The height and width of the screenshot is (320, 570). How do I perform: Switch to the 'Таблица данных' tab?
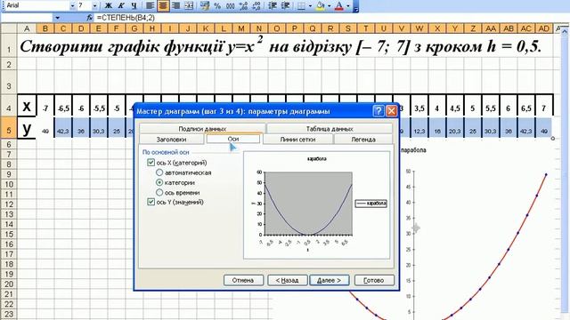[x=330, y=128]
